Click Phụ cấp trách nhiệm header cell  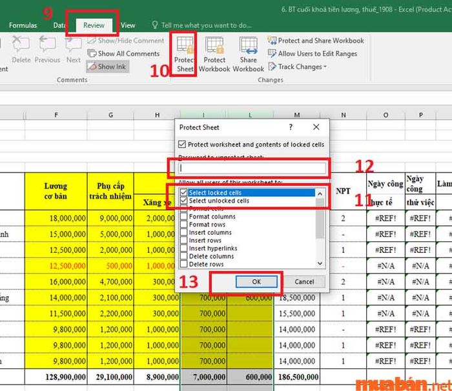click(110, 191)
